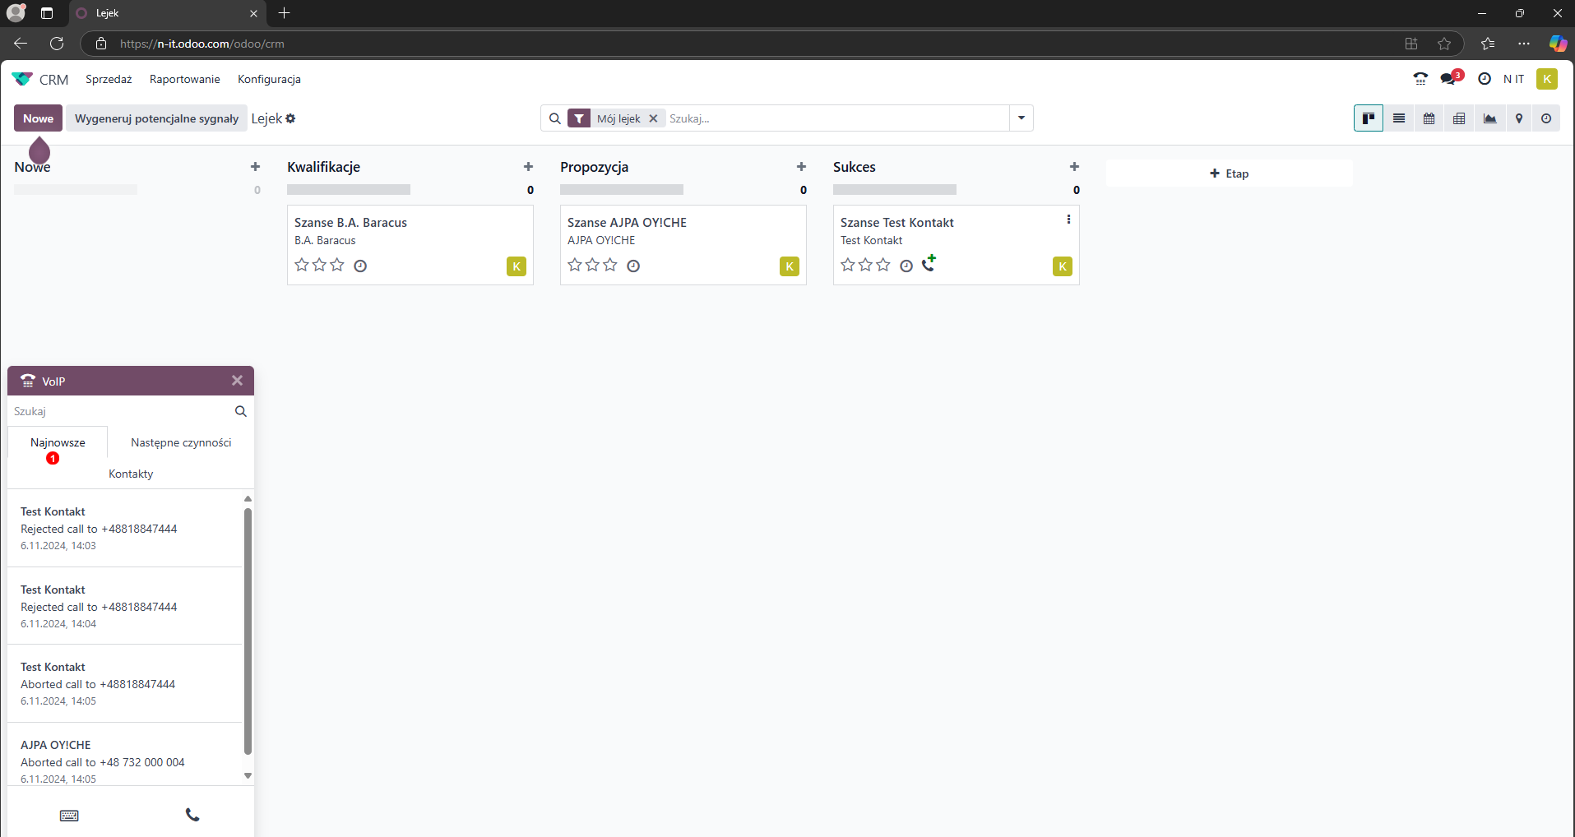Remove the Mój lejek filter
The width and height of the screenshot is (1575, 837).
click(x=652, y=118)
